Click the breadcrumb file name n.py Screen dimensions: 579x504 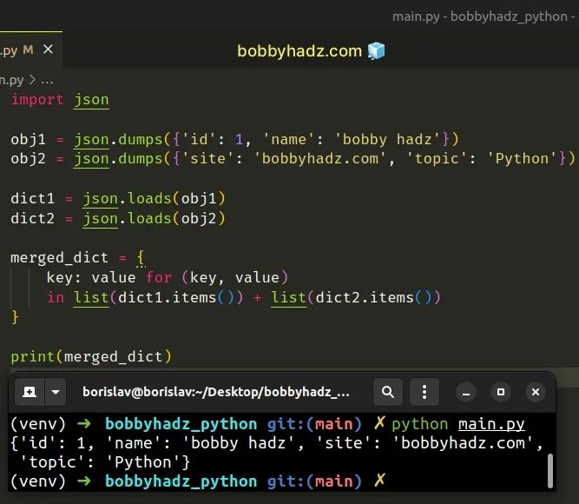point(12,80)
